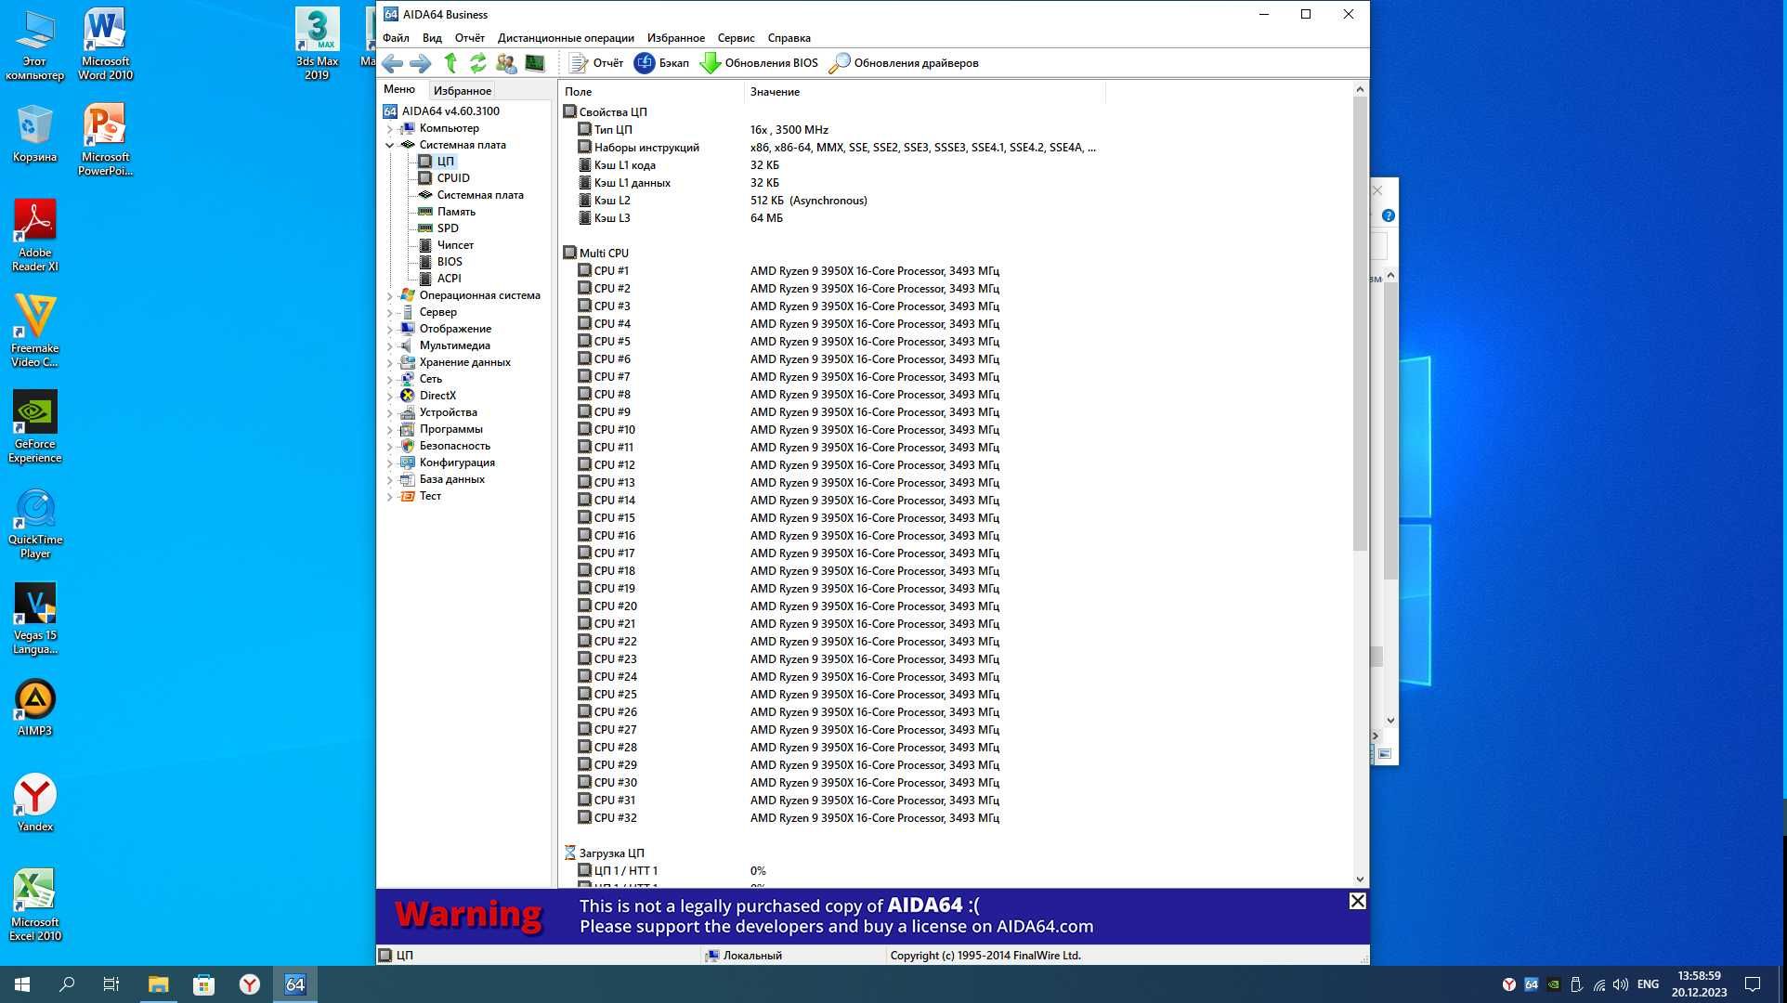Click the Поле column header

click(x=651, y=91)
